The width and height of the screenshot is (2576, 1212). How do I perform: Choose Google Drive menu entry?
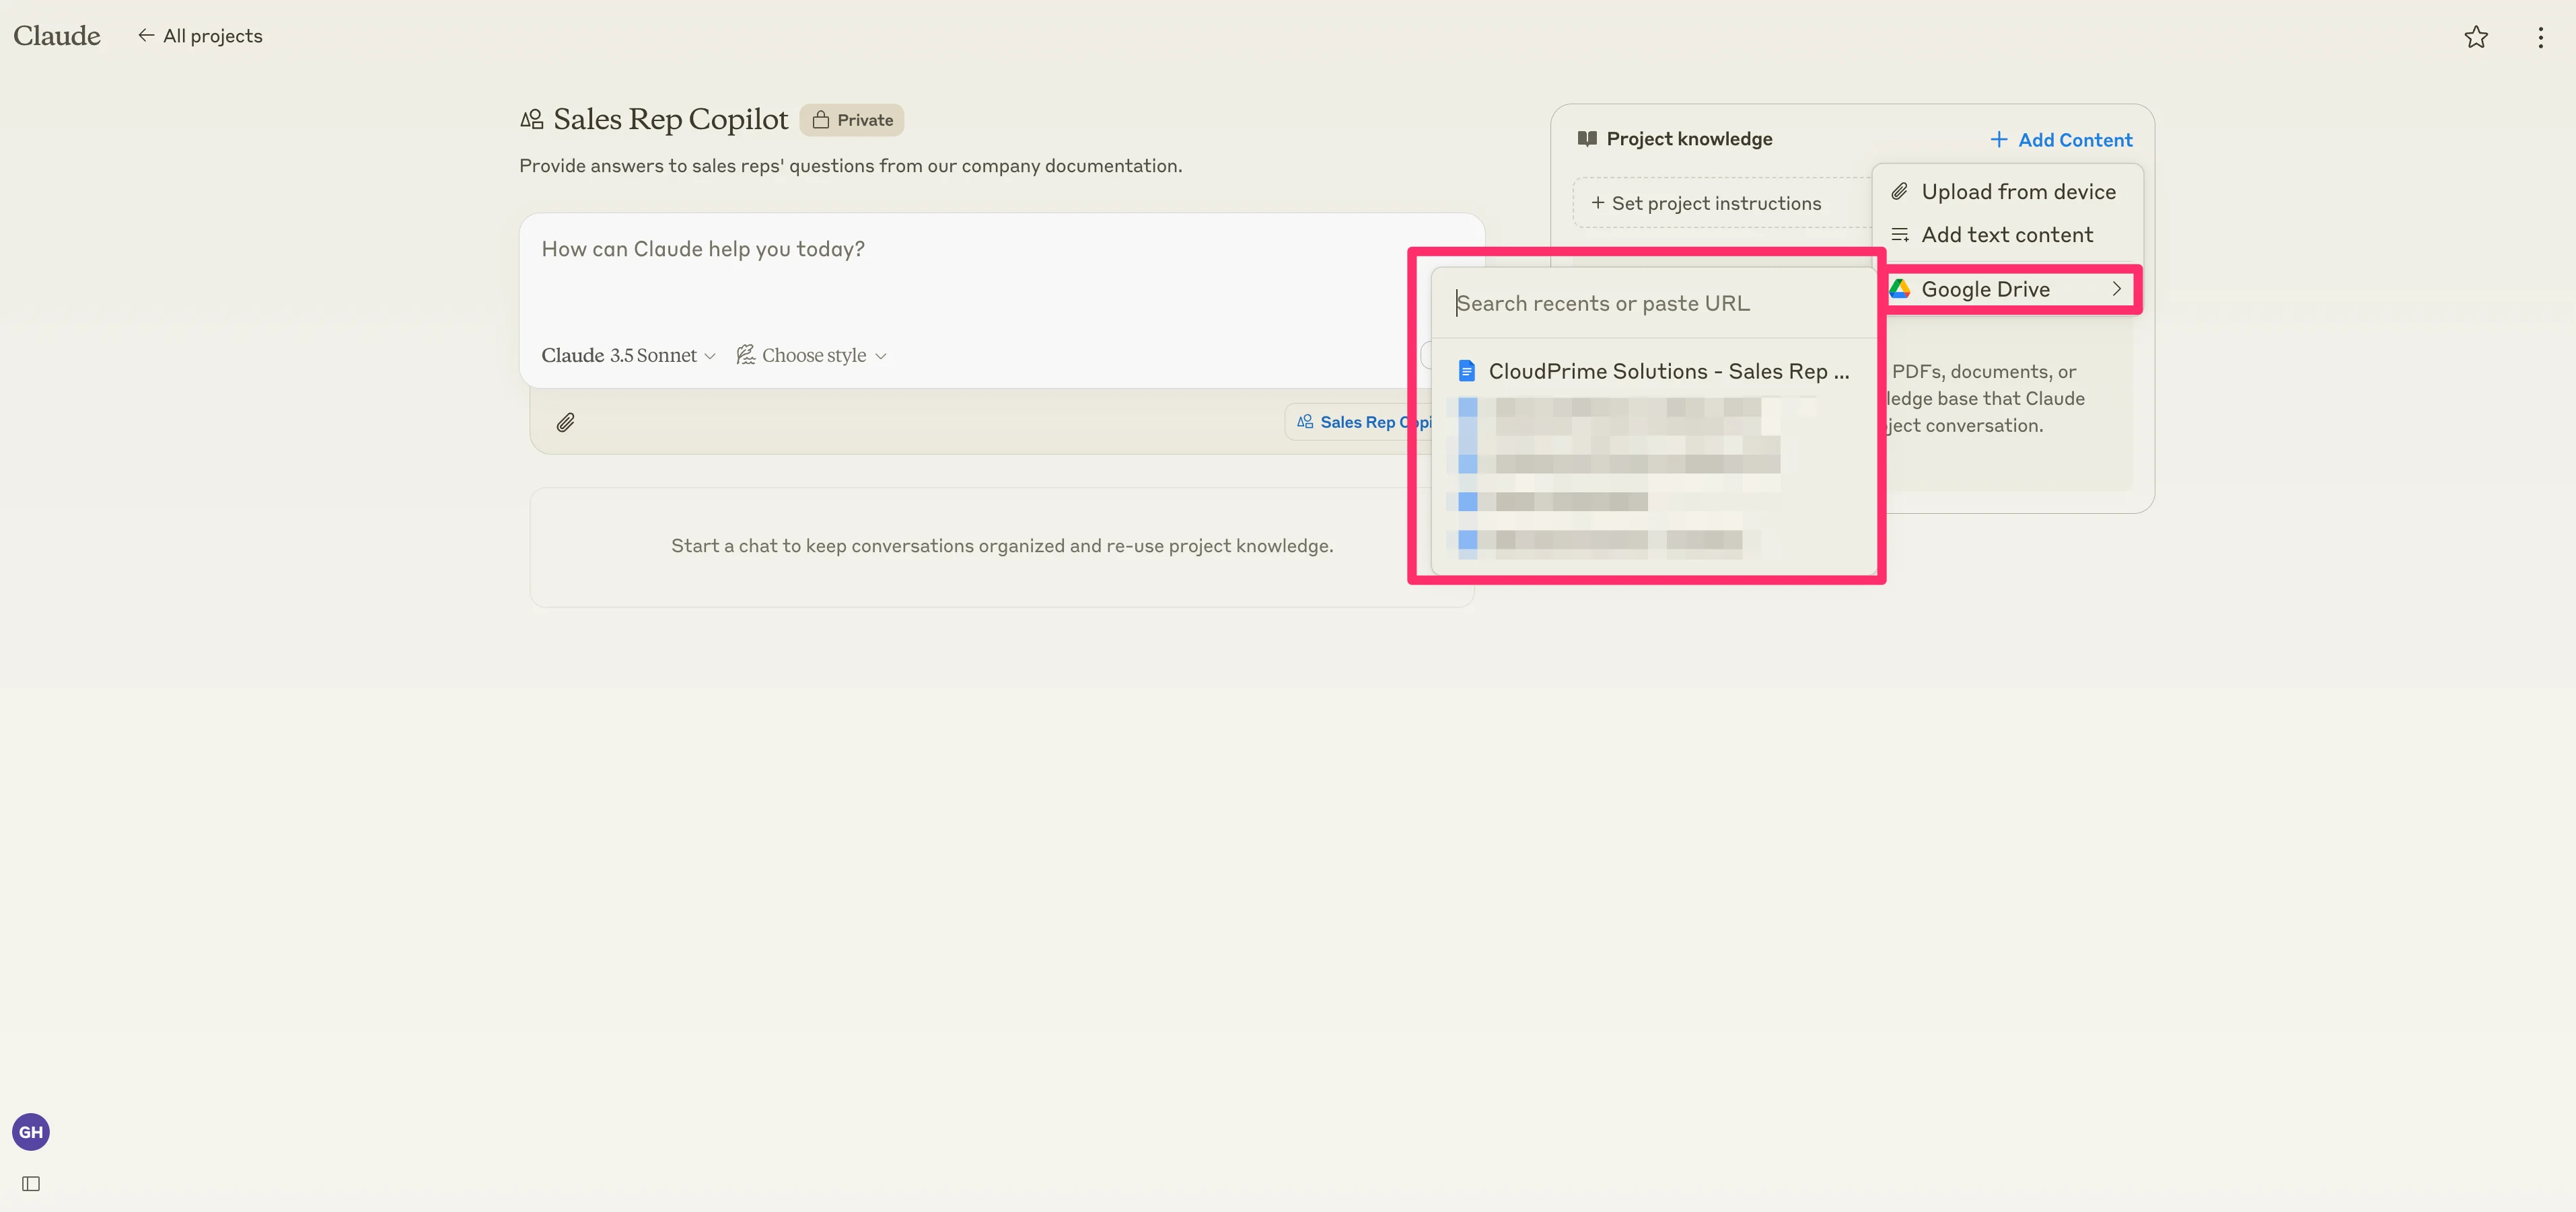1985,289
